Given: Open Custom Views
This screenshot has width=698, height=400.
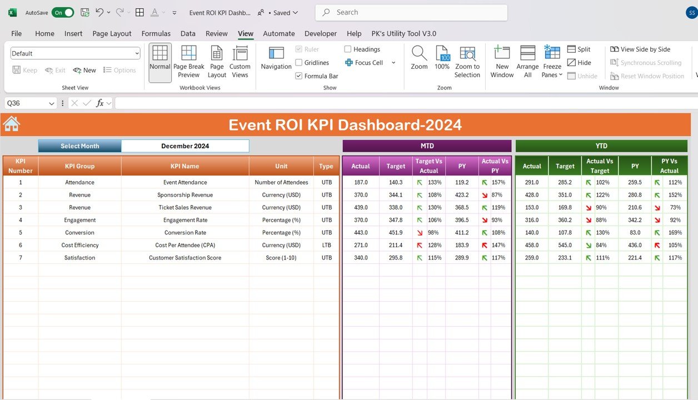Looking at the screenshot, I should click(x=240, y=62).
